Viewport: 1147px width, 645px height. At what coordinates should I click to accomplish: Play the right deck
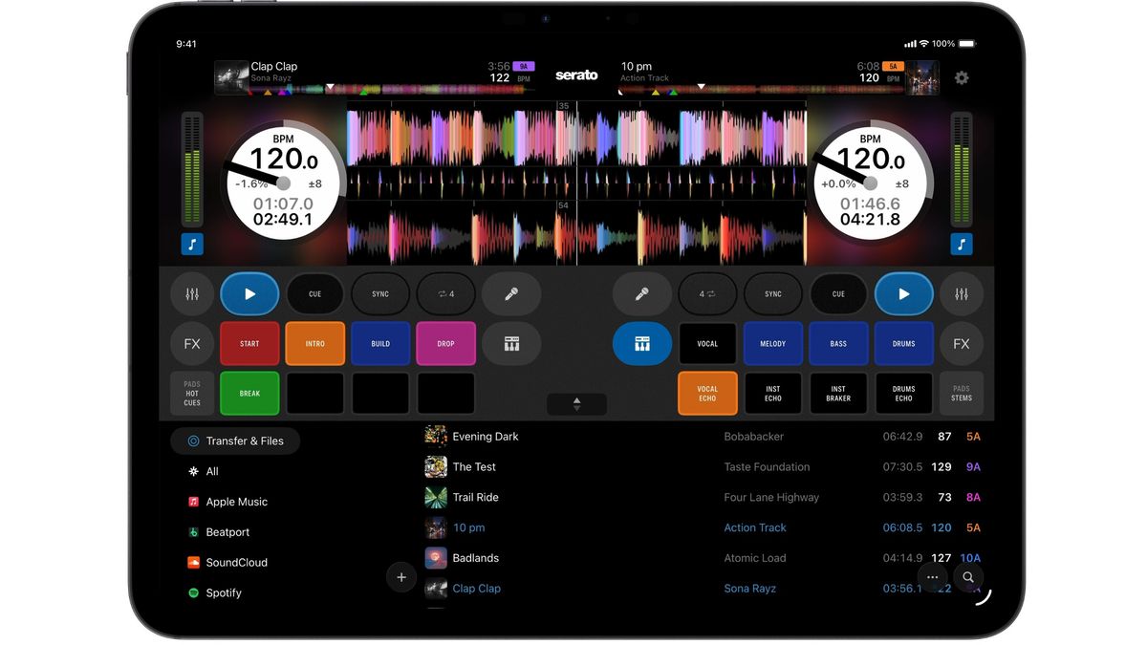click(x=903, y=294)
